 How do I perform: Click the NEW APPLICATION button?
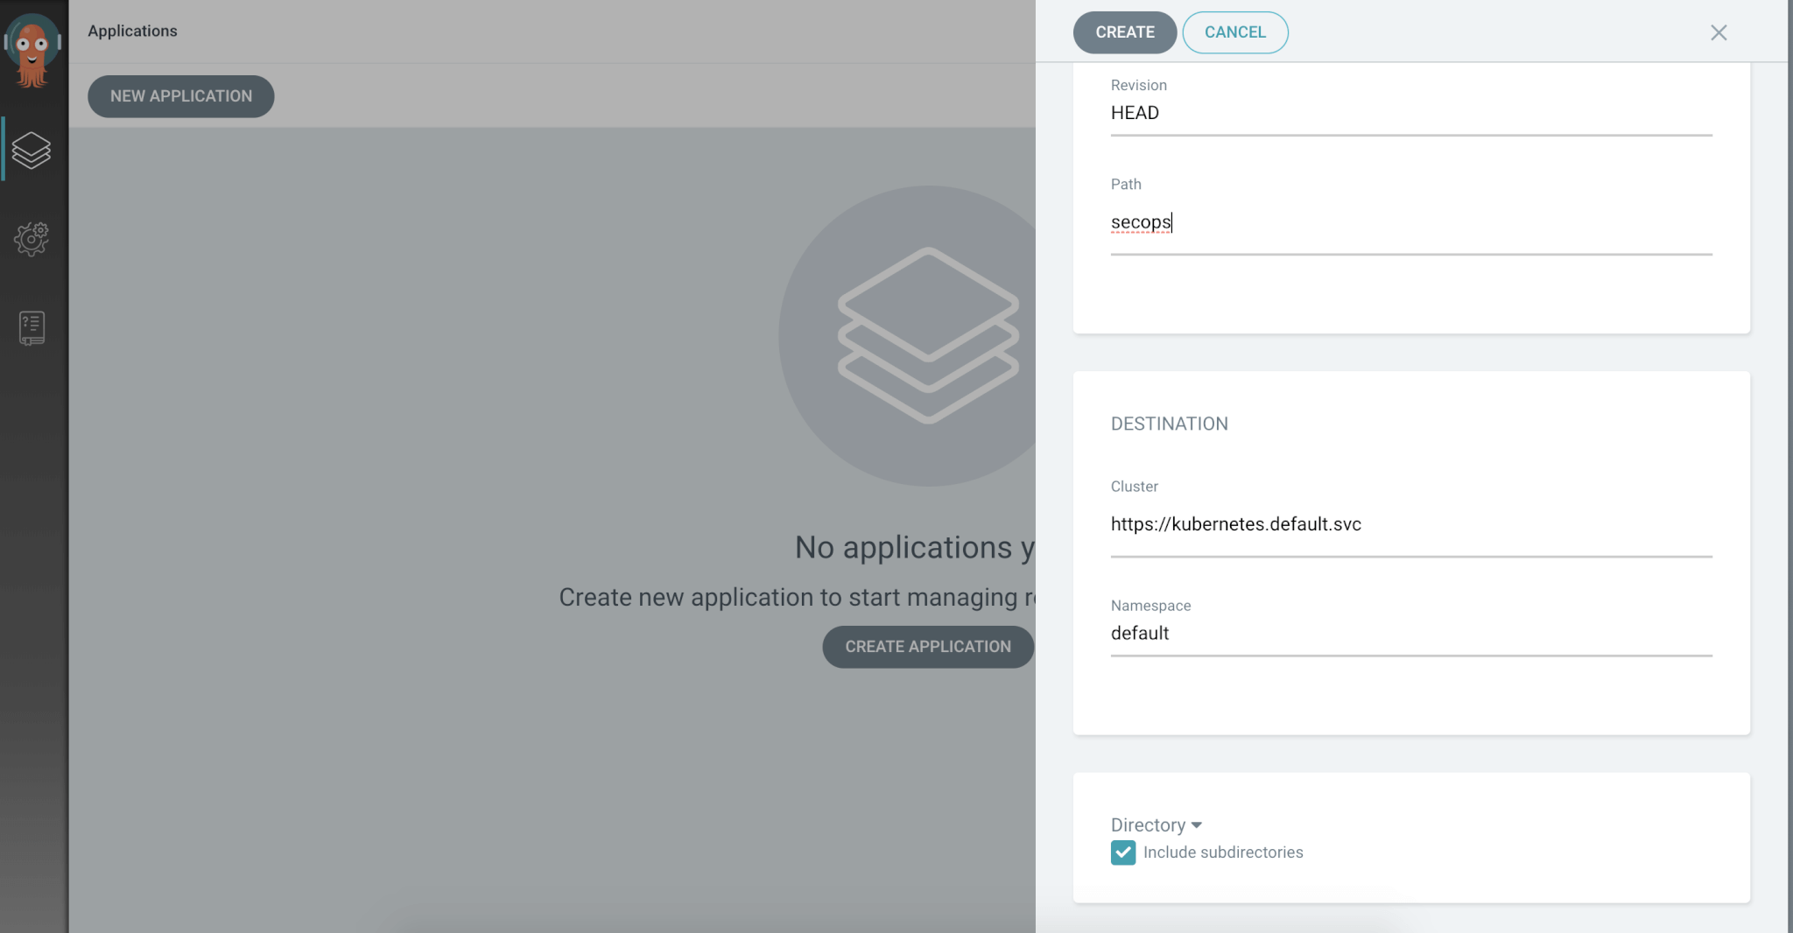(181, 96)
